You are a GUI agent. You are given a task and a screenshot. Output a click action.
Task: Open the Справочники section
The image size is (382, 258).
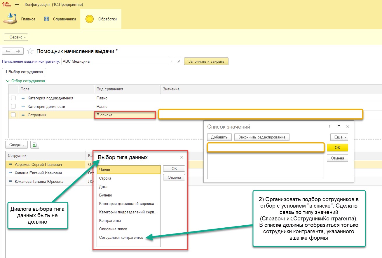(x=60, y=19)
